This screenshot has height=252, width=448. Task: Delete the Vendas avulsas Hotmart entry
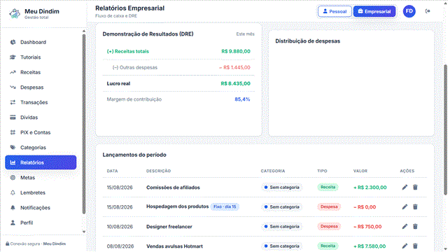pos(415,246)
